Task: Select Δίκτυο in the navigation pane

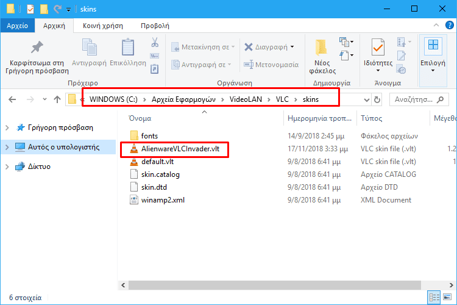Action: pyautogui.click(x=39, y=167)
